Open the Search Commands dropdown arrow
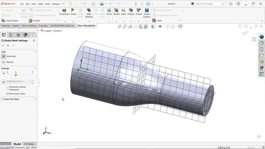The width and height of the screenshot is (265, 149). 225,4
